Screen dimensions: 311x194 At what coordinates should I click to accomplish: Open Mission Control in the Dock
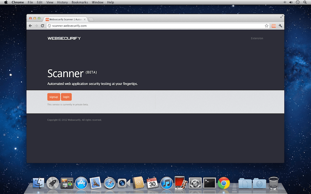coord(67,183)
